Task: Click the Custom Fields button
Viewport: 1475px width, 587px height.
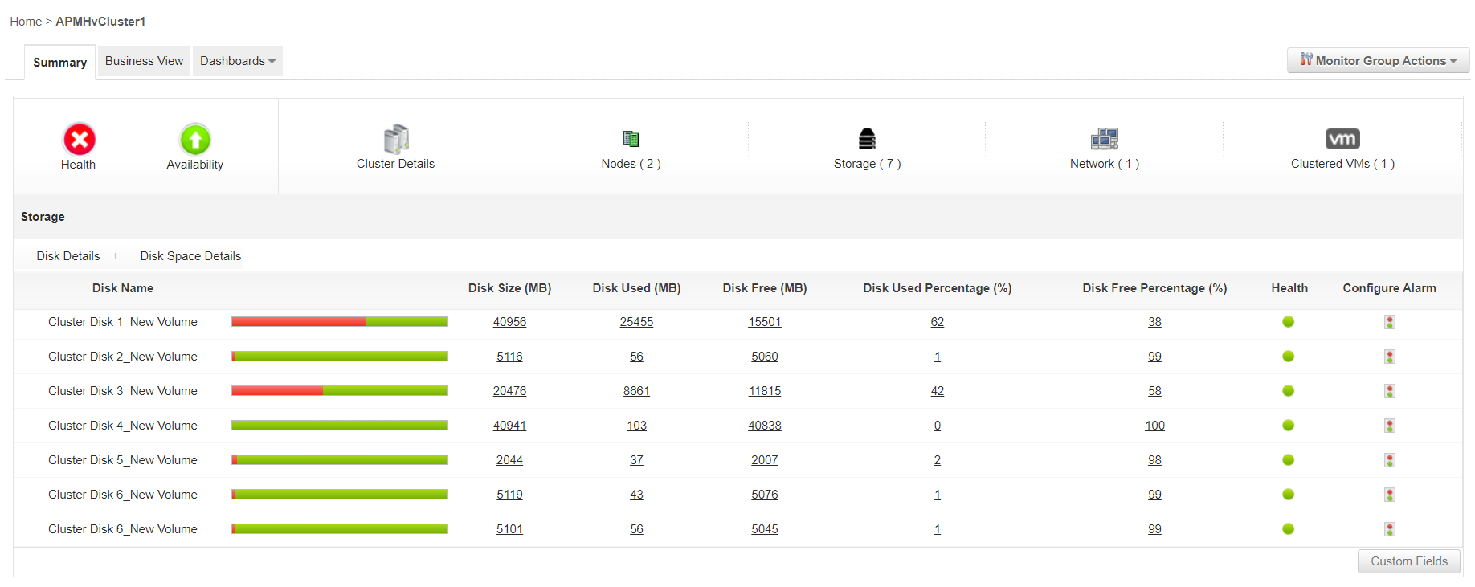Action: (1409, 561)
